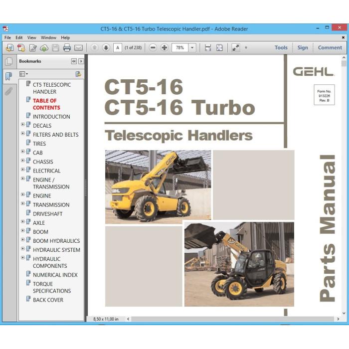
Task: Open the File menu
Action: (7, 37)
